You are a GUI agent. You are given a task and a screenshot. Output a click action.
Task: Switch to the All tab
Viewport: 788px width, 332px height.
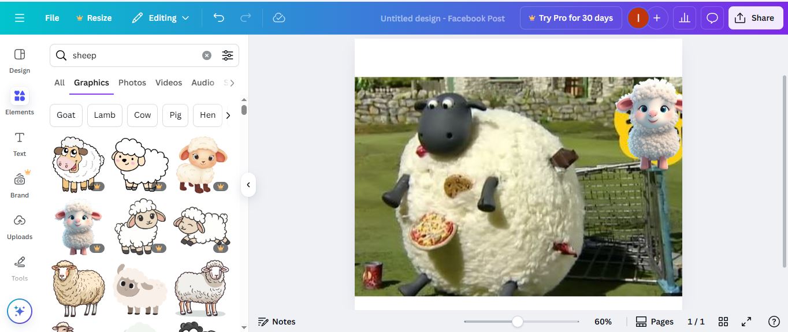point(60,83)
